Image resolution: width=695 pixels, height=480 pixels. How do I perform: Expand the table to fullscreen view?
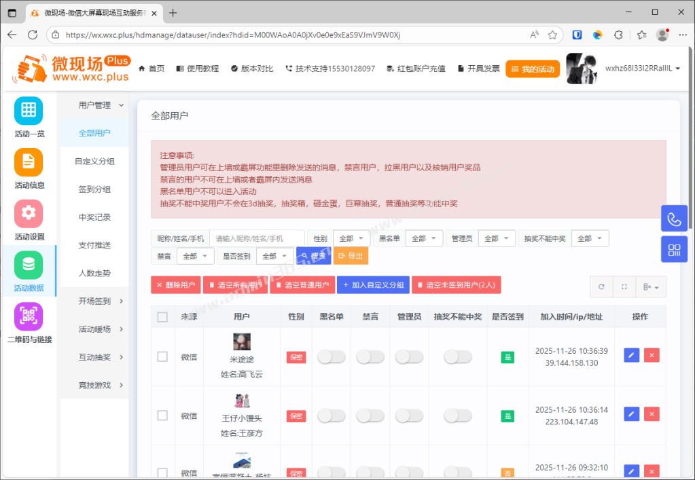pos(624,287)
